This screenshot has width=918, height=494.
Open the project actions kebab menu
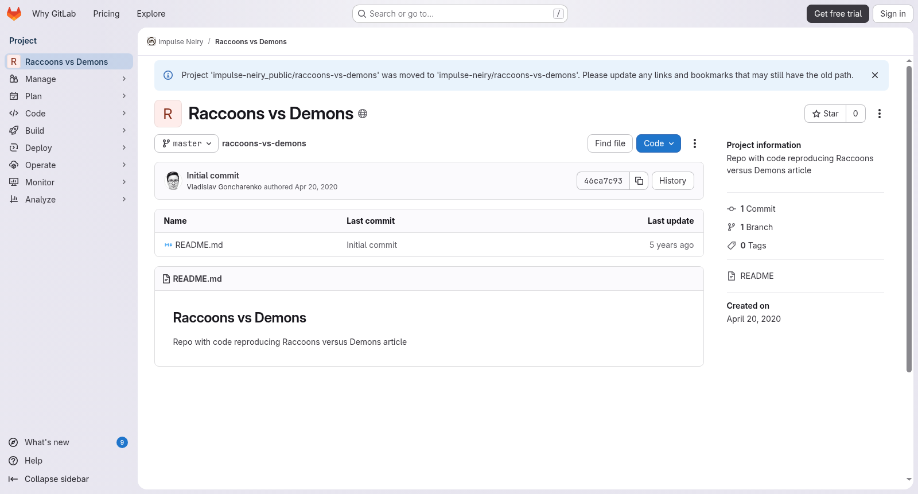click(880, 114)
